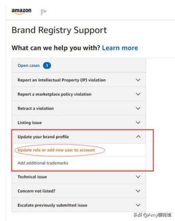Click the Listing issue heading
The image size is (175, 221).
coord(30,122)
